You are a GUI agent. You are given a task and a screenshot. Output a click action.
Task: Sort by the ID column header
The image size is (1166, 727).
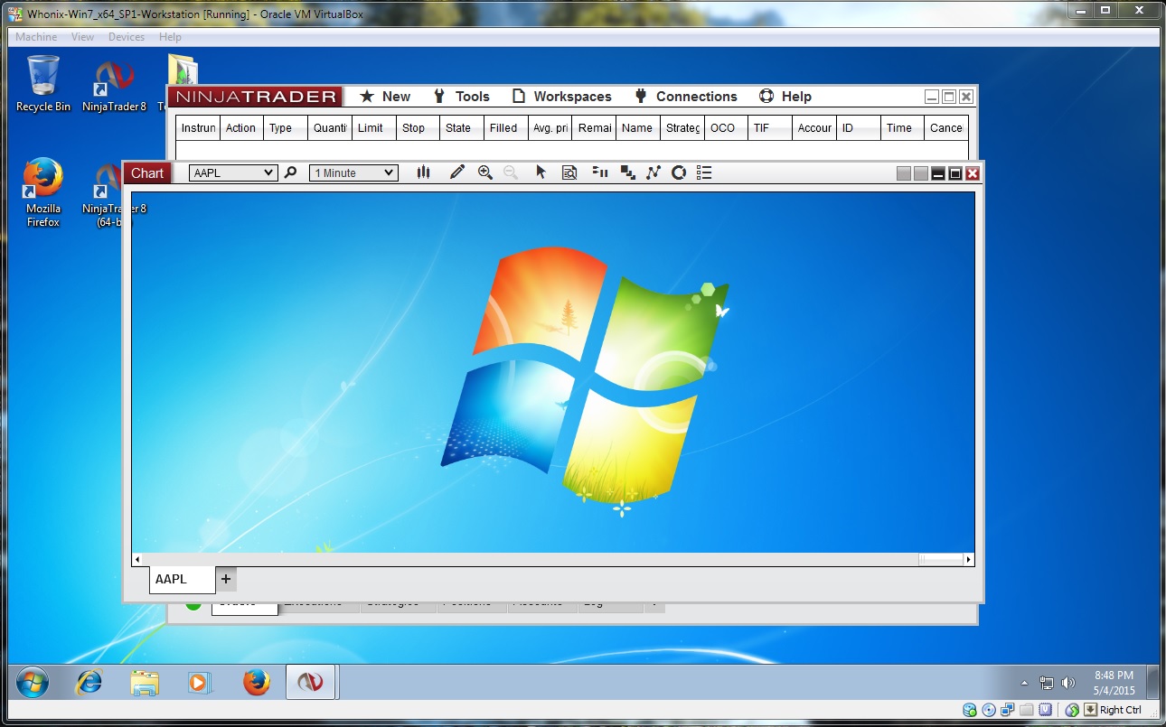click(859, 128)
